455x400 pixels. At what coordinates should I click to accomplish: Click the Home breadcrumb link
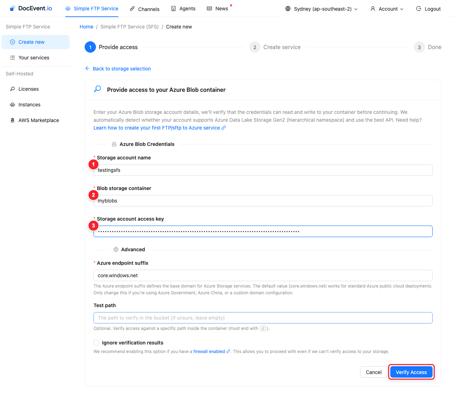(x=86, y=27)
